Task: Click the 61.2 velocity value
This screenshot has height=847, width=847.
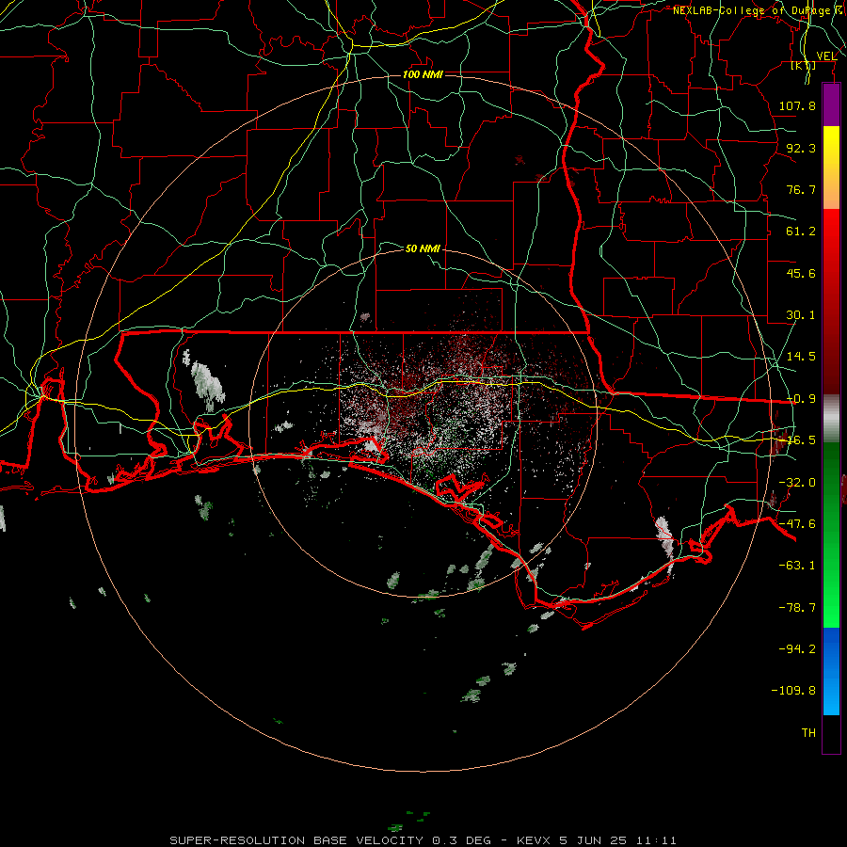Action: click(x=801, y=232)
